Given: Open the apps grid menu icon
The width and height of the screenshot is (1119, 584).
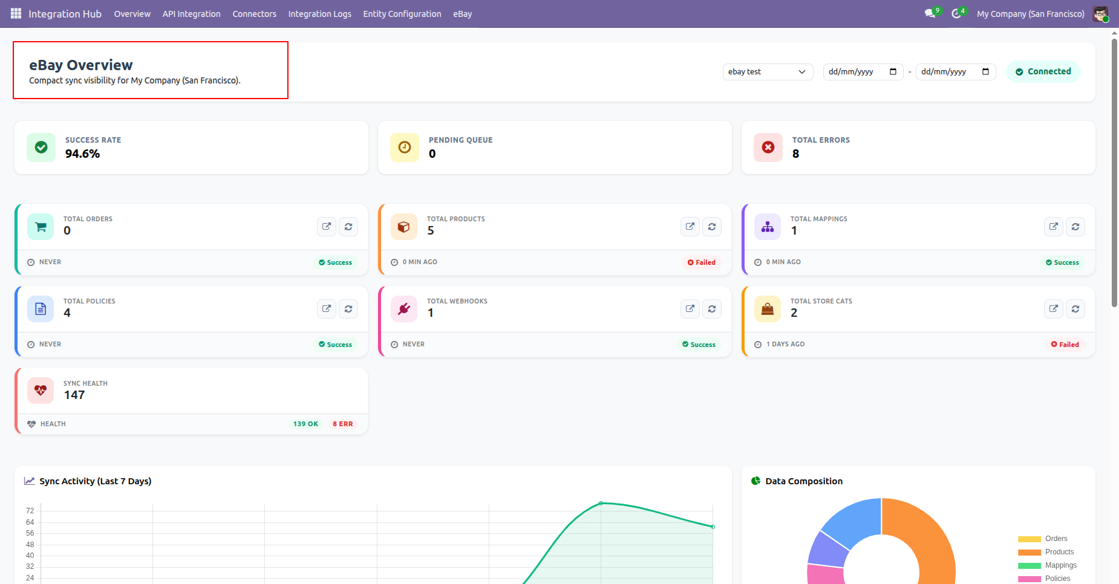Looking at the screenshot, I should click(16, 13).
